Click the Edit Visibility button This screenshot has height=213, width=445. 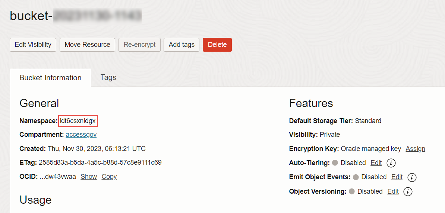click(x=33, y=45)
